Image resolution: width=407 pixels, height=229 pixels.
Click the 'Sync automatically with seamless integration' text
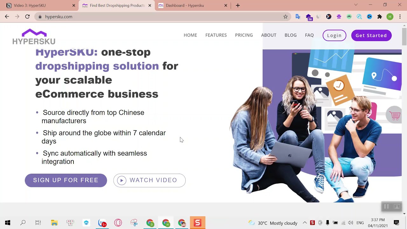click(x=94, y=157)
